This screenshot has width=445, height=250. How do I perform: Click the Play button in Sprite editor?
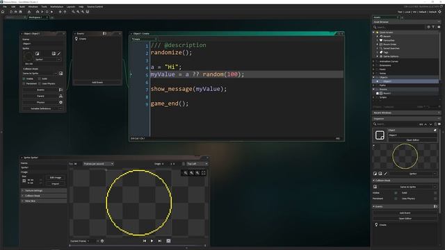pos(152,241)
